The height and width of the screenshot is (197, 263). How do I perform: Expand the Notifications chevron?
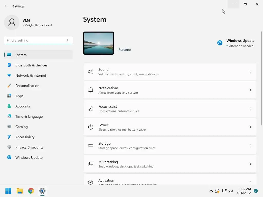tap(250, 90)
